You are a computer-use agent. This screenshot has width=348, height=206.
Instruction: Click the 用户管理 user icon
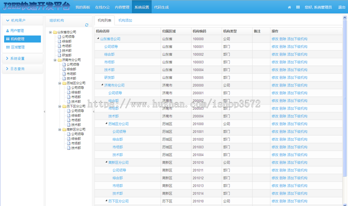point(8,31)
